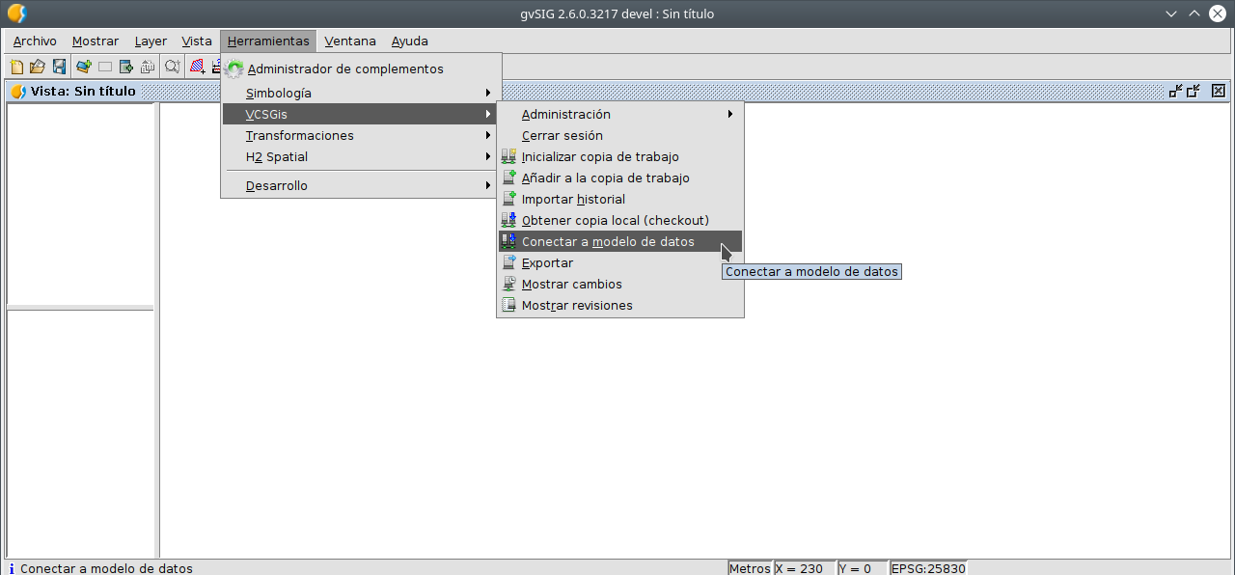Iconify the Vista window with the small arrow icon

[1175, 91]
